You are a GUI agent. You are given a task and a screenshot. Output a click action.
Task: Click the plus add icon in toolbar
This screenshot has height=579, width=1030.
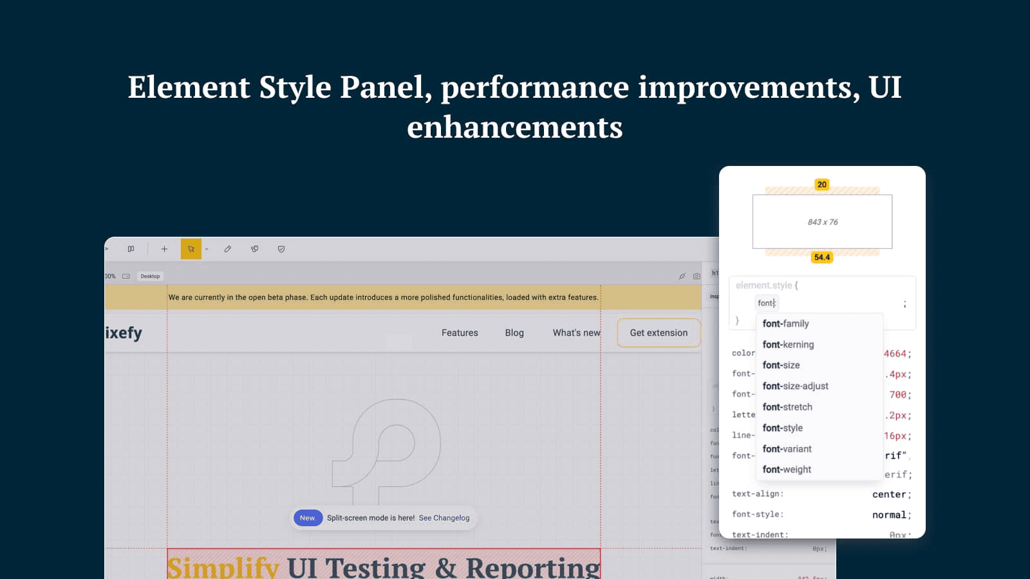click(164, 249)
